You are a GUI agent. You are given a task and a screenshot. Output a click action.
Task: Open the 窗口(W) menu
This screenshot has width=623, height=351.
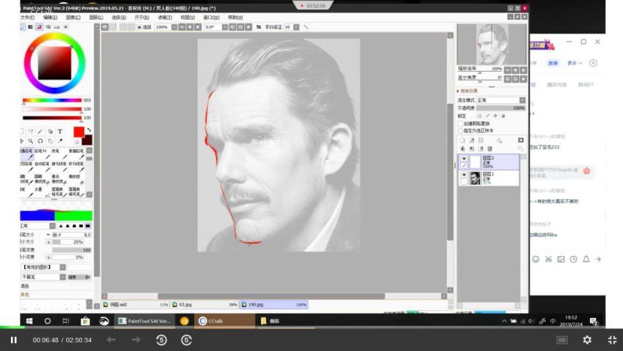211,18
